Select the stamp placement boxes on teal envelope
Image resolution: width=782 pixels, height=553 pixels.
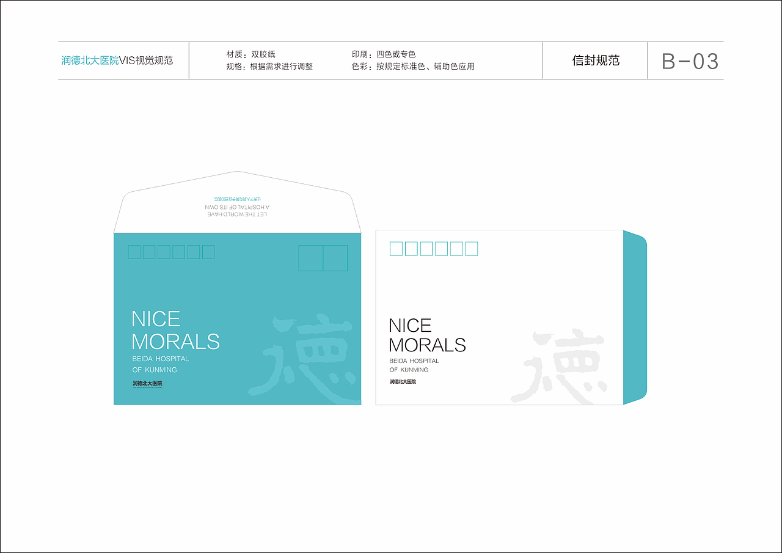coord(323,257)
